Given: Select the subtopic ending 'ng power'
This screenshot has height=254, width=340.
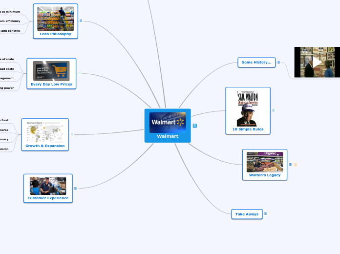Looking at the screenshot, I should point(7,88).
